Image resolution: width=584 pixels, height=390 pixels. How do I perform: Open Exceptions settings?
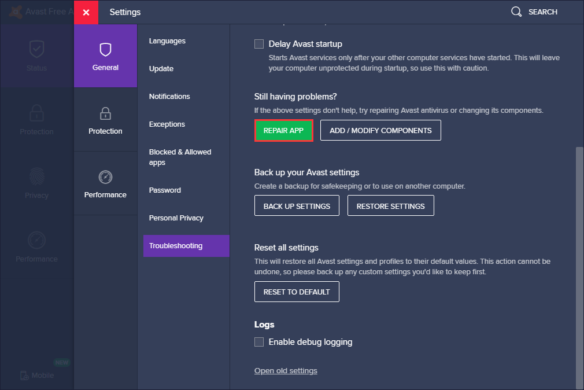(167, 124)
